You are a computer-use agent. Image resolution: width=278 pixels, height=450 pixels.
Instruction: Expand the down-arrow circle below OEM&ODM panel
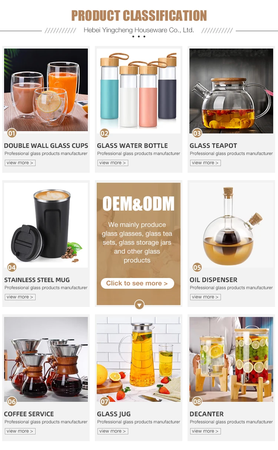[x=139, y=305]
